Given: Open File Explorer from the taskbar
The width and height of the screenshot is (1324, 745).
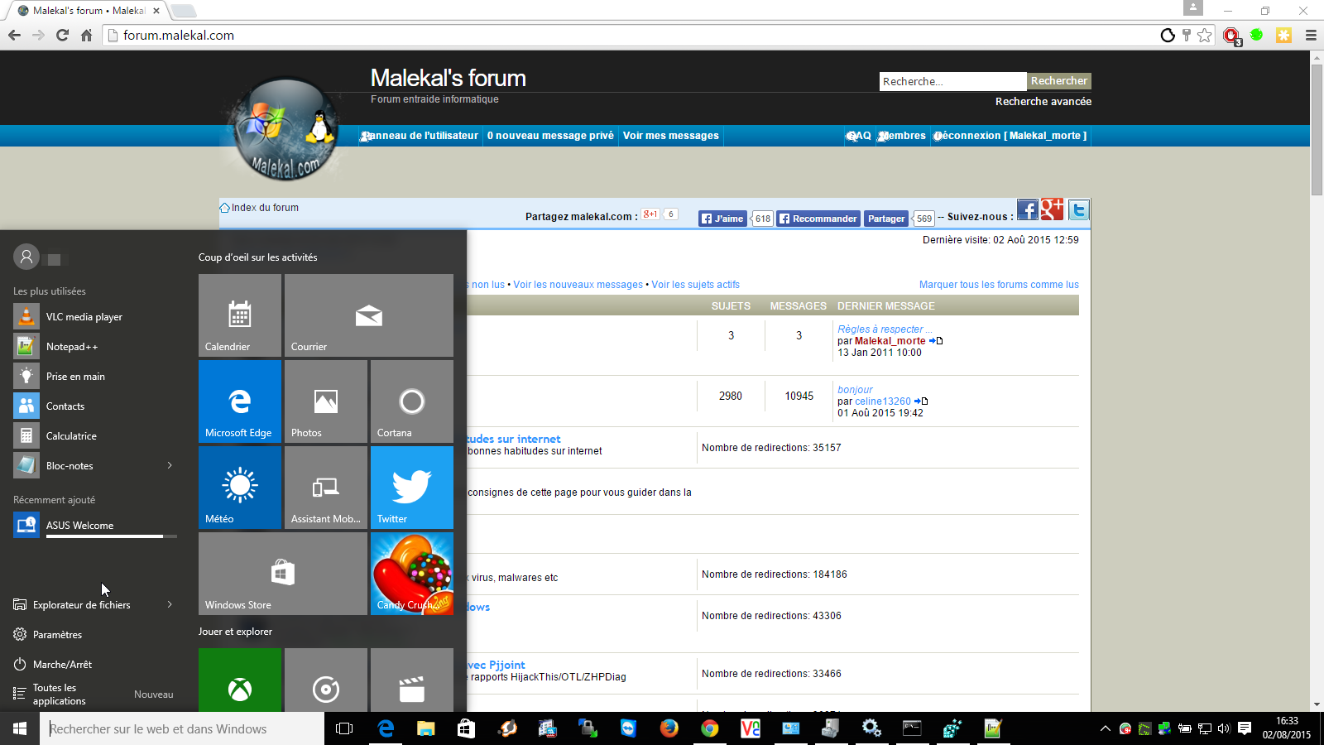Looking at the screenshot, I should coord(425,728).
